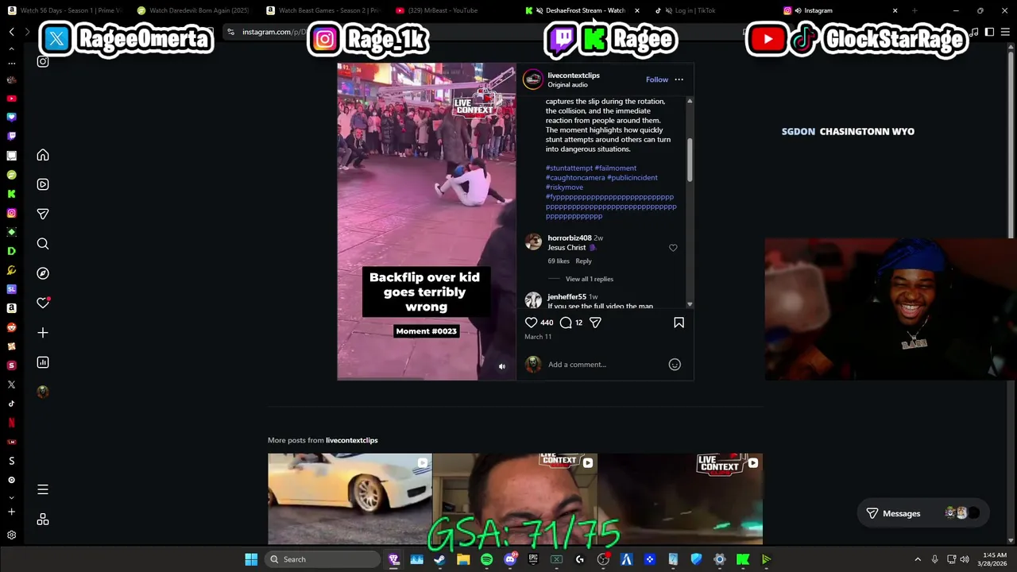Open the dark night-scene post thumbnail

pyautogui.click(x=680, y=498)
